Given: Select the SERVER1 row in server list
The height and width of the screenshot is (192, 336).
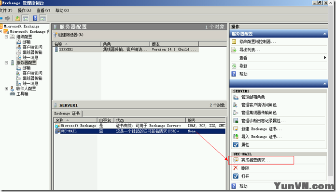Looking at the screenshot, I should pos(126,50).
